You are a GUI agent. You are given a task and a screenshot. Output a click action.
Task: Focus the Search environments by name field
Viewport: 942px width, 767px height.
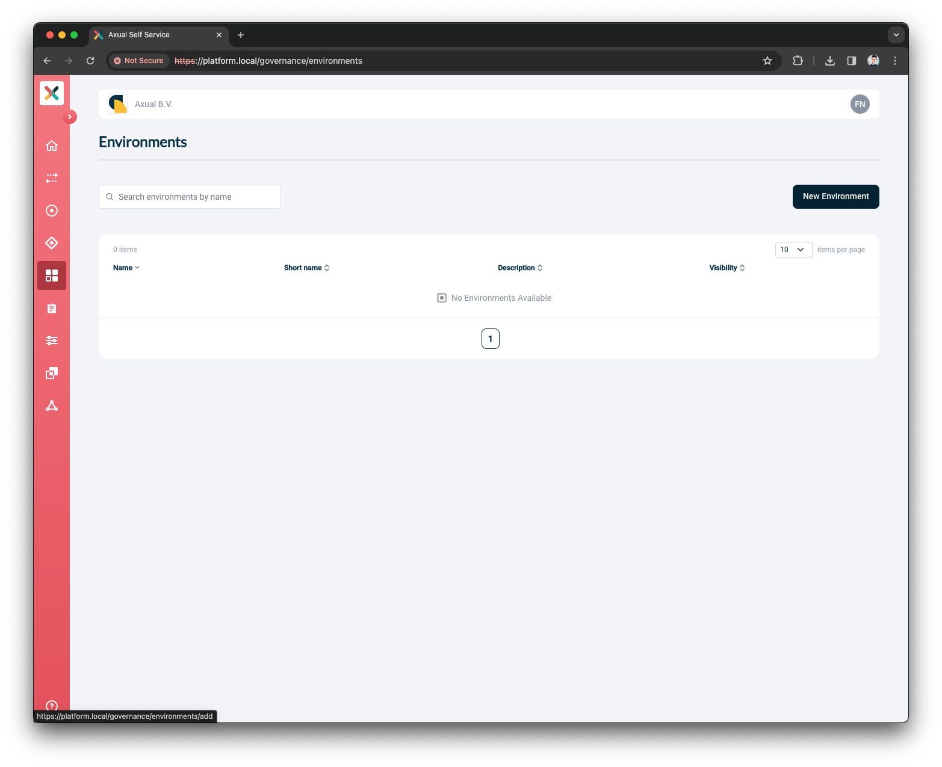pos(190,197)
